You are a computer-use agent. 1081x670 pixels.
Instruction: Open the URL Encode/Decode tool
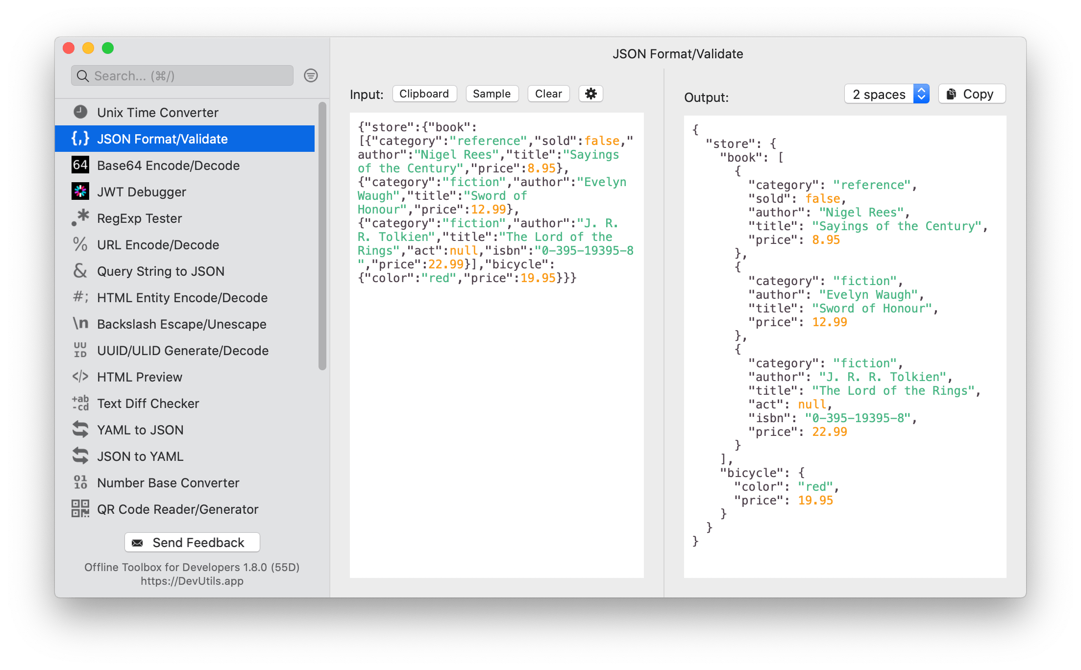(x=158, y=244)
